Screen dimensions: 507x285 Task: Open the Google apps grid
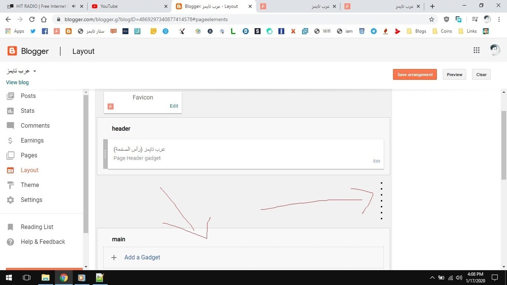click(477, 50)
